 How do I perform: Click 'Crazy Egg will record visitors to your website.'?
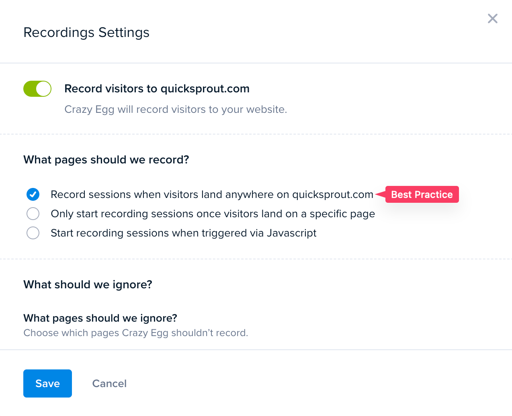pos(176,109)
